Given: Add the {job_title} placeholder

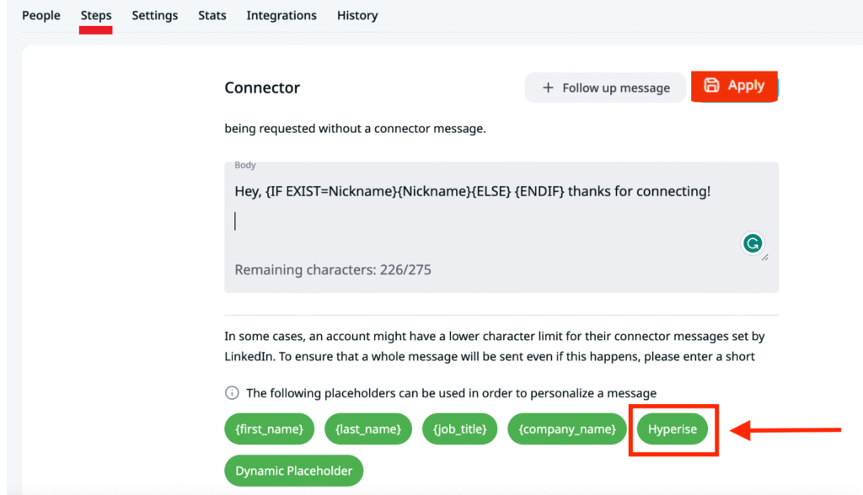Looking at the screenshot, I should point(459,429).
